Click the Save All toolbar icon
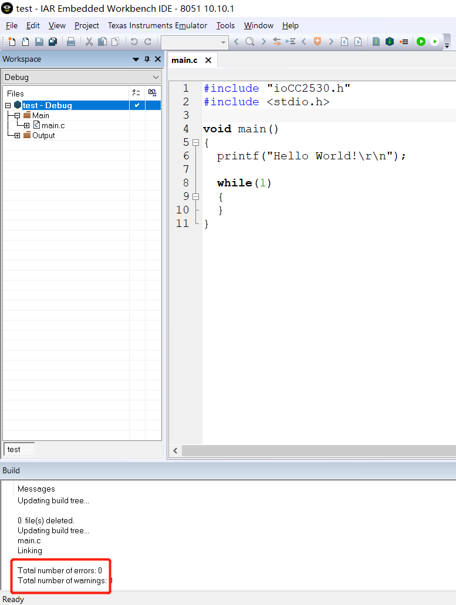The image size is (456, 605). coord(53,42)
